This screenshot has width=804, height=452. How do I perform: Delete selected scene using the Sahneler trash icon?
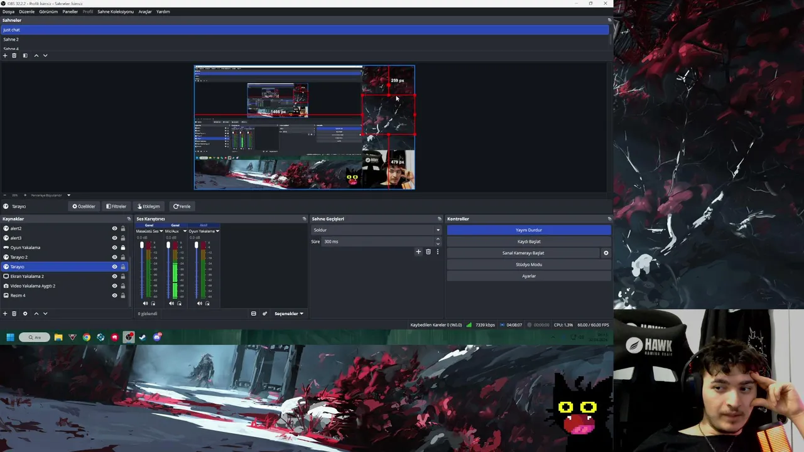pos(14,56)
